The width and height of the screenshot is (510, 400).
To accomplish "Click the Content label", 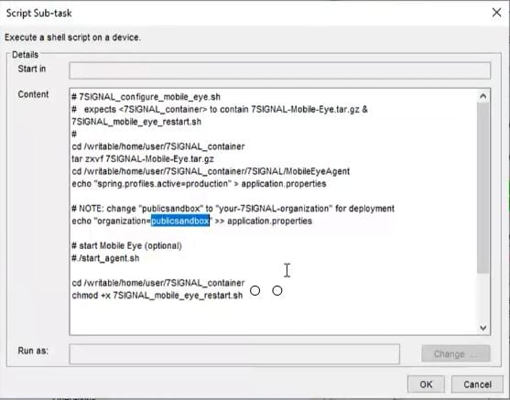I will pos(33,94).
